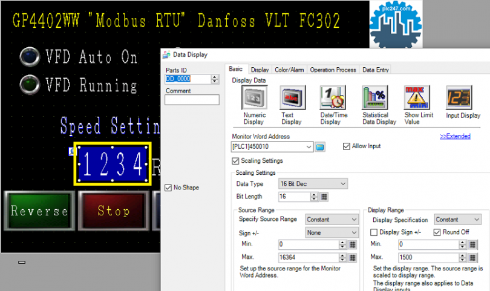490x291 pixels.
Task: Click the Reverse button on the HMI screen
Action: [x=39, y=211]
